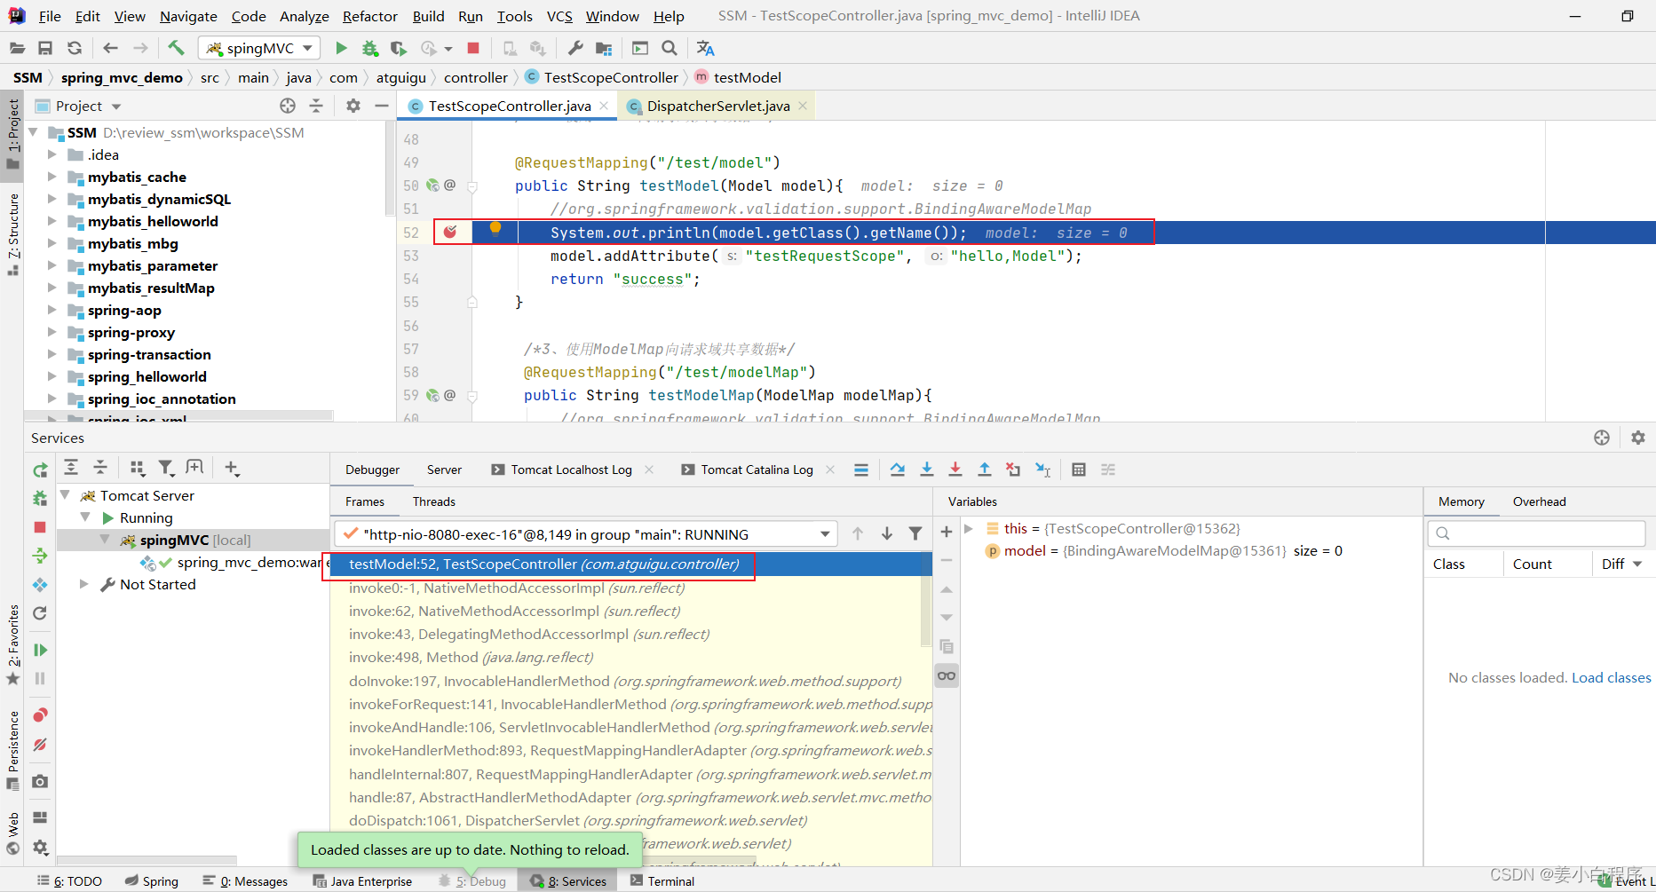Viewport: 1656px width, 892px height.
Task: Click the Resume Program icon in Services sidebar
Action: point(40,650)
